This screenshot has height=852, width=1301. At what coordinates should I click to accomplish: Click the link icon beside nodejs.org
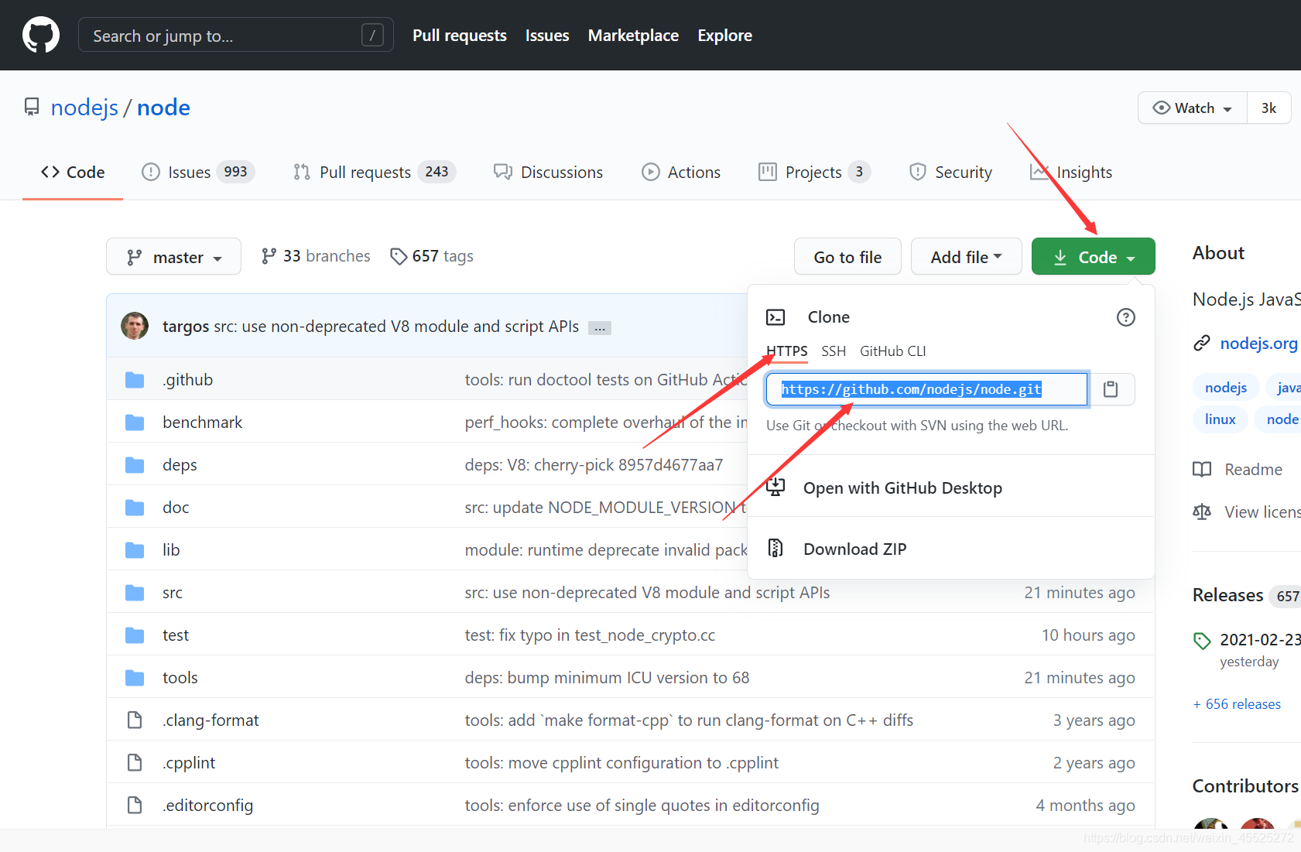[1202, 343]
